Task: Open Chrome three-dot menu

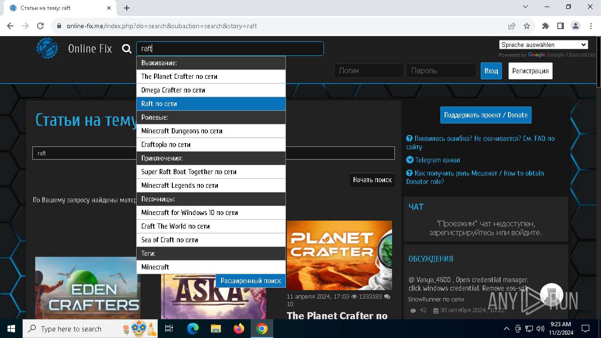Action: click(x=590, y=26)
